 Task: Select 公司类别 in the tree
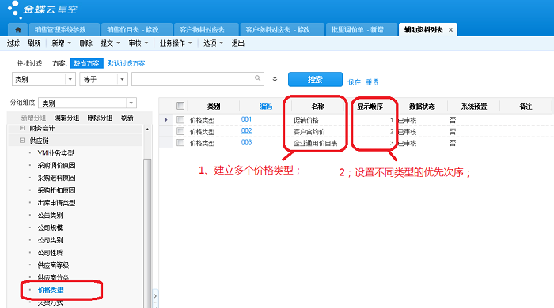tap(50, 240)
